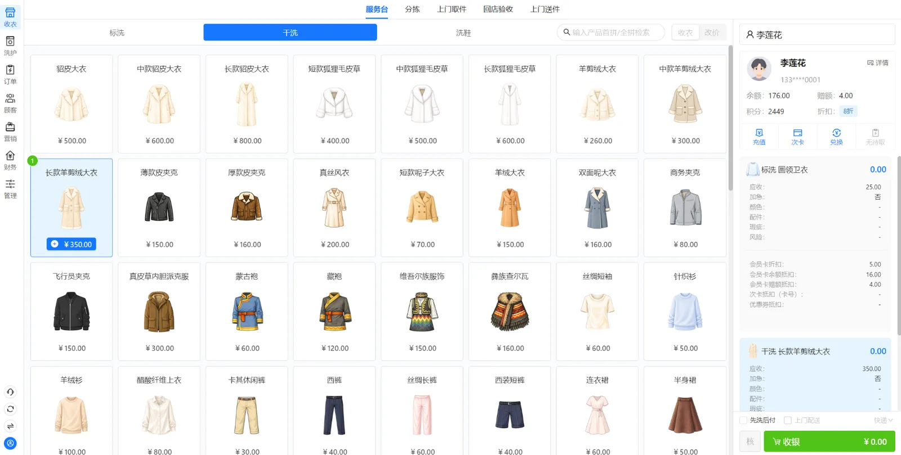Viewport: 901px width, 455px height.
Task: Switch to the 上门送件 top tab
Action: (x=545, y=9)
